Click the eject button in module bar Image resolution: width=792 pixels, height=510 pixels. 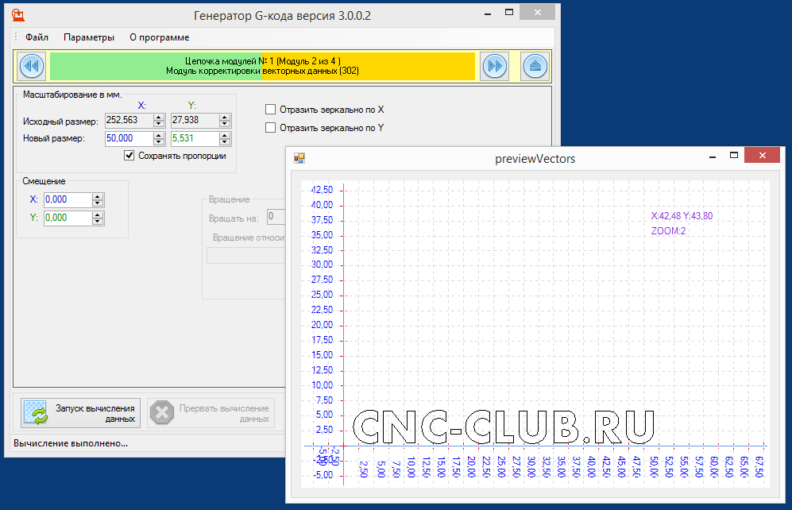point(535,66)
